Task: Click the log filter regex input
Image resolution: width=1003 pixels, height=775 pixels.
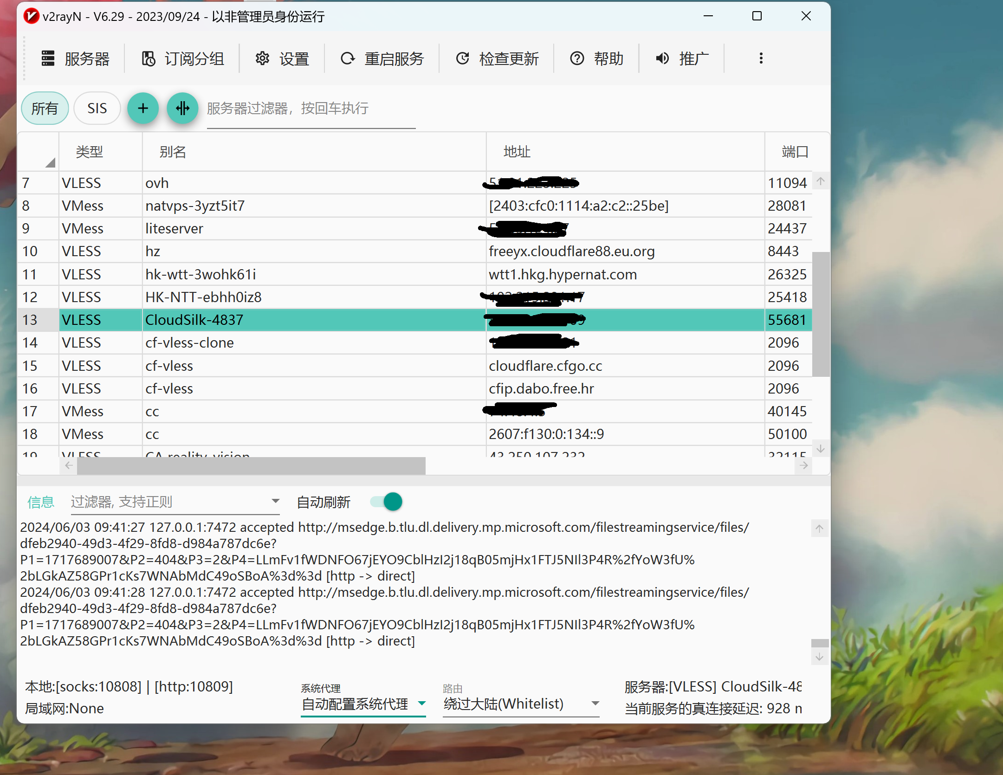Action: [168, 502]
